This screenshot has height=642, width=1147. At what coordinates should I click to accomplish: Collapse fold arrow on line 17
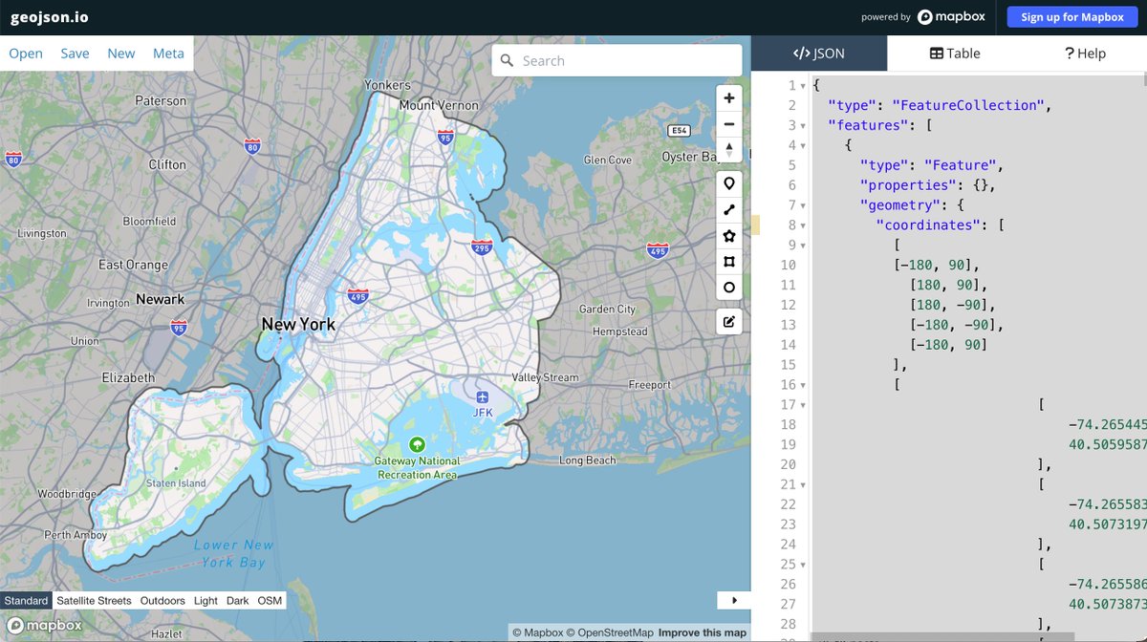pyautogui.click(x=803, y=405)
